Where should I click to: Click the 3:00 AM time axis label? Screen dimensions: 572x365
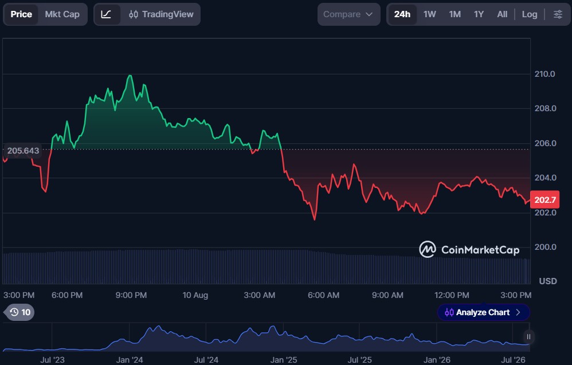(260, 295)
